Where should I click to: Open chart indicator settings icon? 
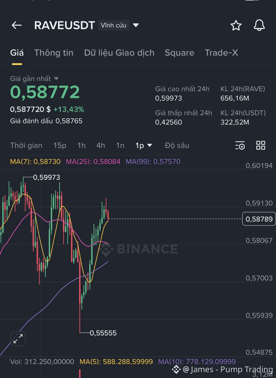(240, 145)
